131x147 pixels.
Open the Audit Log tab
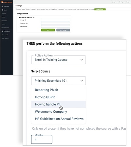[x=48, y=9]
